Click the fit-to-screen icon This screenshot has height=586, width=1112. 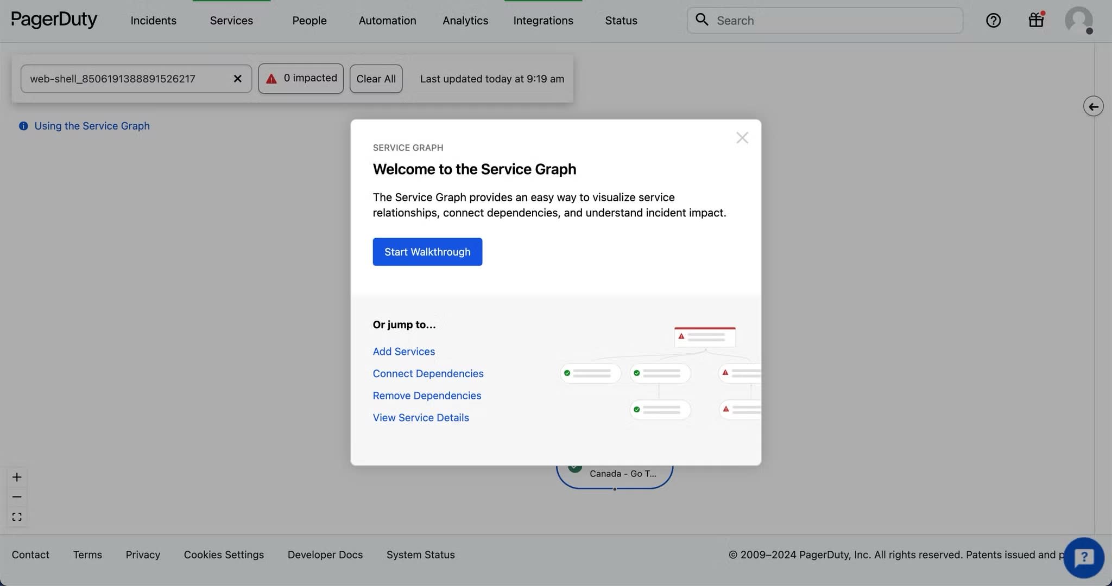point(17,517)
